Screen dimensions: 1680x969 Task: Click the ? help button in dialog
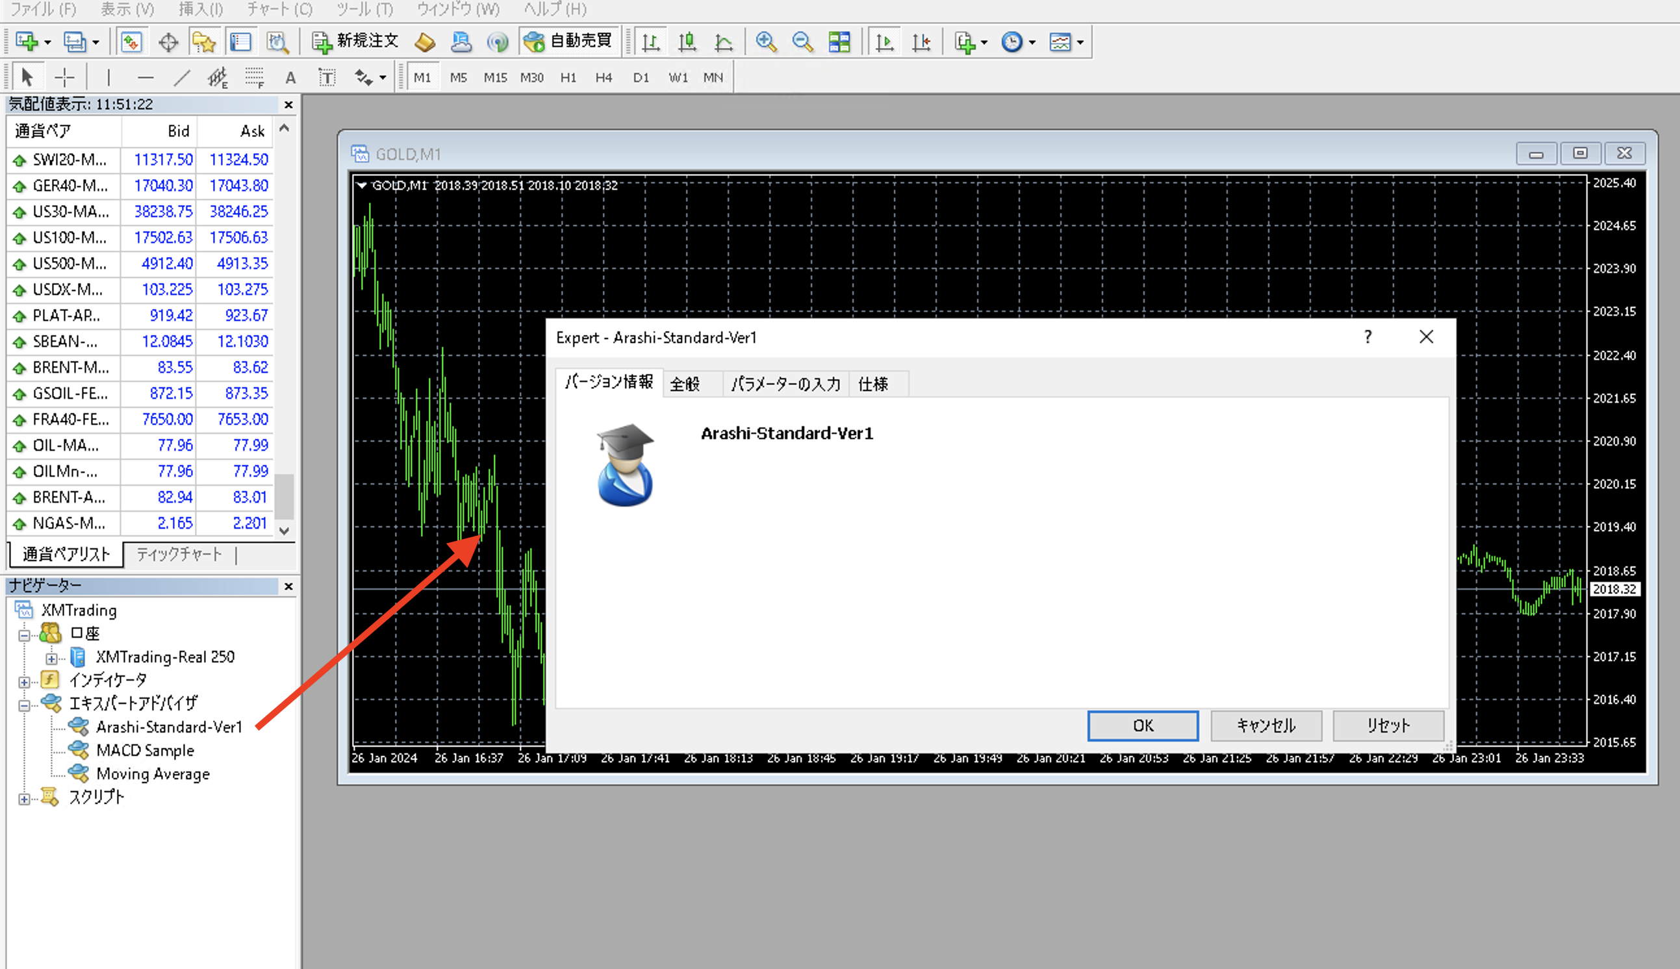[x=1367, y=337]
